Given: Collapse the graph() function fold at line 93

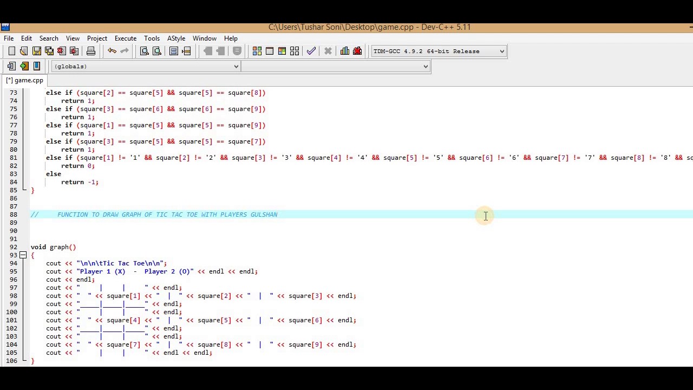Looking at the screenshot, I should 23,255.
